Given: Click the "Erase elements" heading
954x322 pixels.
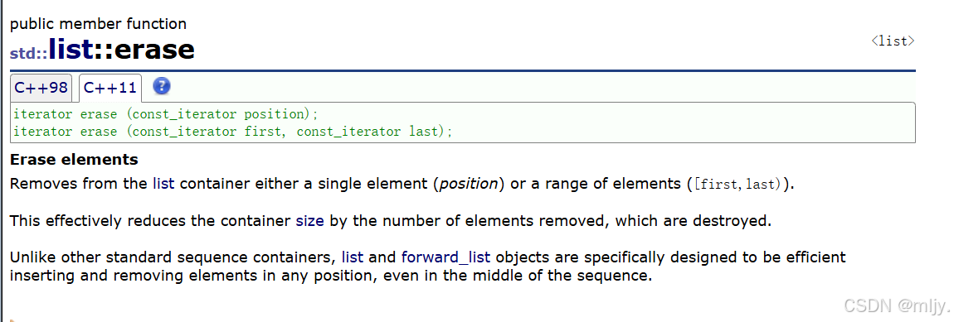Looking at the screenshot, I should click(x=74, y=160).
